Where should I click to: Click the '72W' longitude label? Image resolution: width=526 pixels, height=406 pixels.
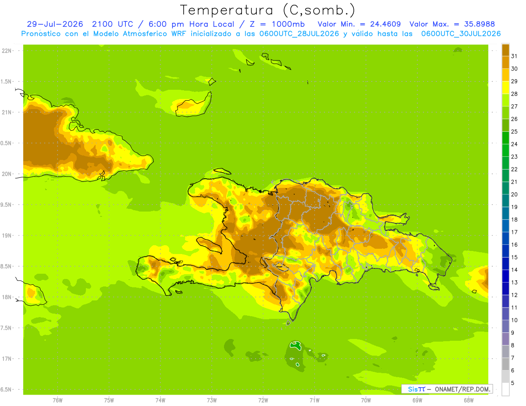(x=263, y=400)
